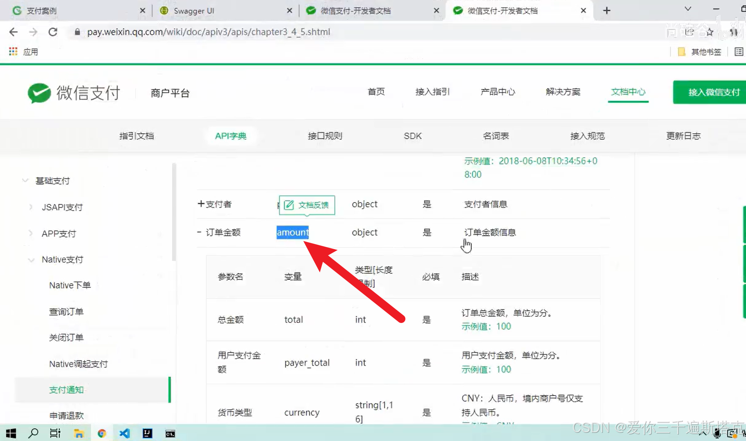Click the sidebar vertical scrollbar
746x441 pixels.
[174, 212]
